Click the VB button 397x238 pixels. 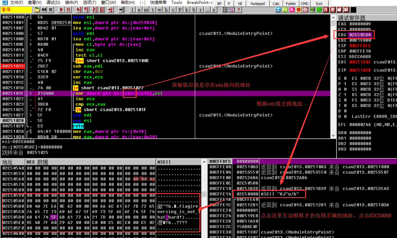click(x=240, y=4)
